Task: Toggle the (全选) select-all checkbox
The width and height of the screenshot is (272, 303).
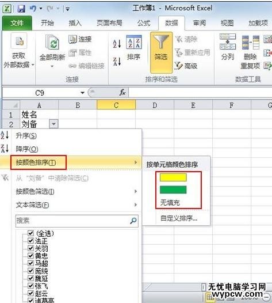Action: point(30,233)
